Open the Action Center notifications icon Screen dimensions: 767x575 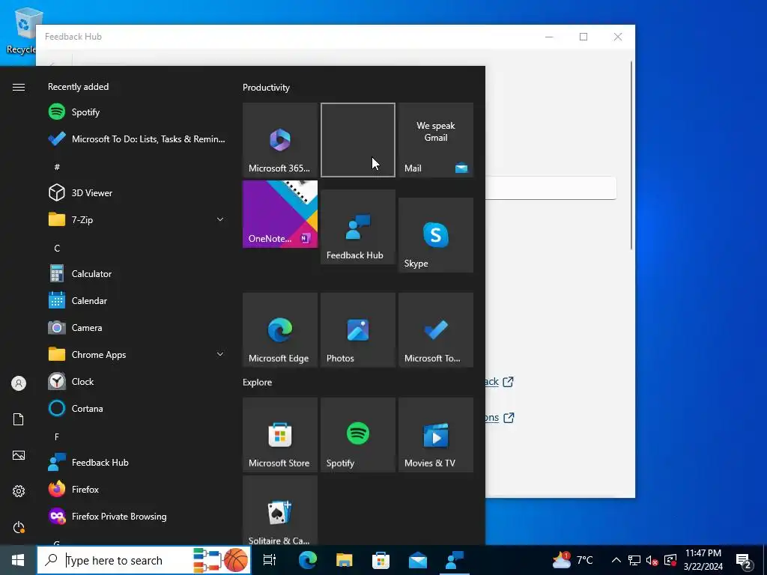[x=744, y=560]
